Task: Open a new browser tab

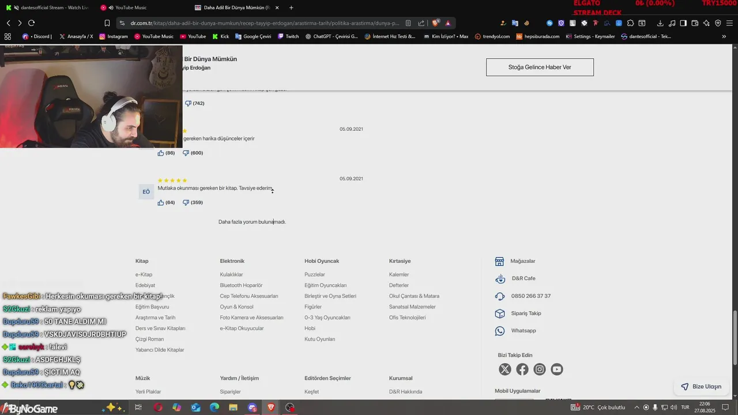Action: tap(291, 7)
